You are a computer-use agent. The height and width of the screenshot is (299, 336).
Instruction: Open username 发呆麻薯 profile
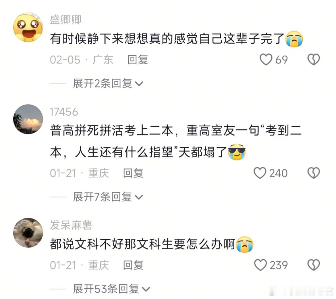click(71, 225)
